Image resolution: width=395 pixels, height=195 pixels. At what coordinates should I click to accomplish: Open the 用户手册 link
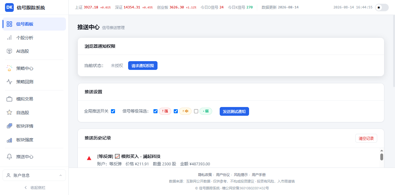pyautogui.click(x=259, y=175)
